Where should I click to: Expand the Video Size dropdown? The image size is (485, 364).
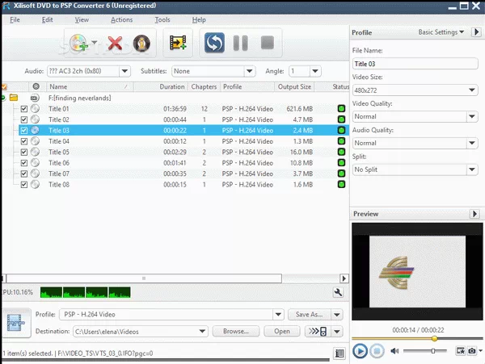pos(415,90)
